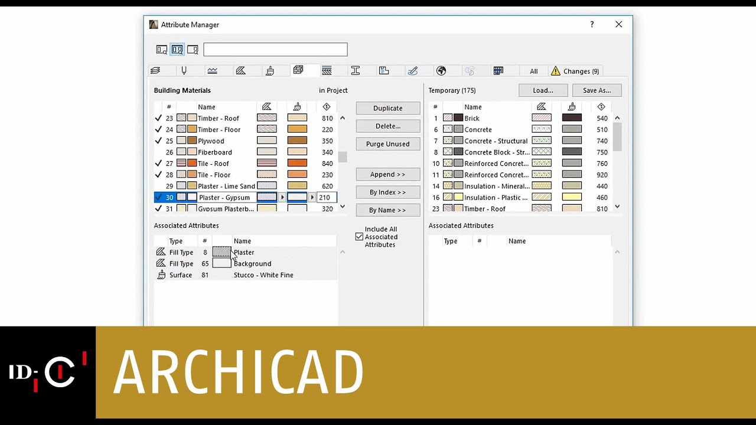Toggle Include All Associated Attributes checkbox
The image size is (756, 425).
(359, 237)
